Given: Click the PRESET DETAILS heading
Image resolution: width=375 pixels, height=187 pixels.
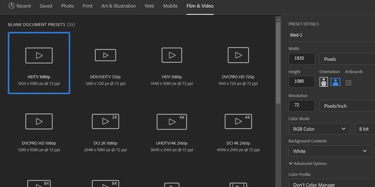Looking at the screenshot, I should (303, 24).
